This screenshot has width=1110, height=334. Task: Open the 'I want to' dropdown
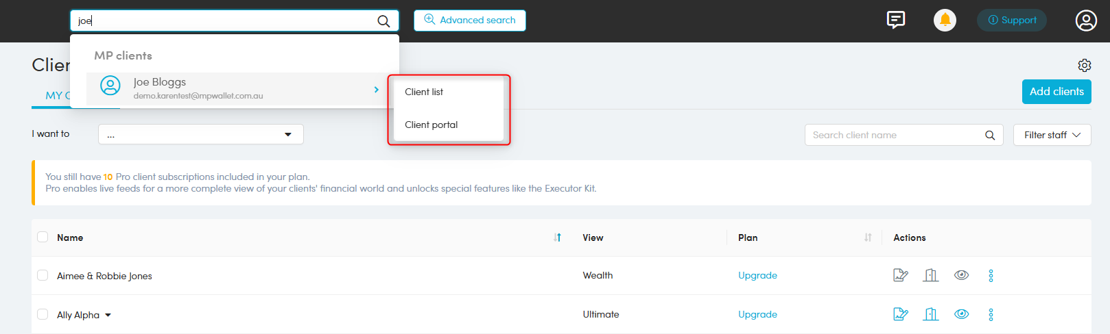pos(200,134)
